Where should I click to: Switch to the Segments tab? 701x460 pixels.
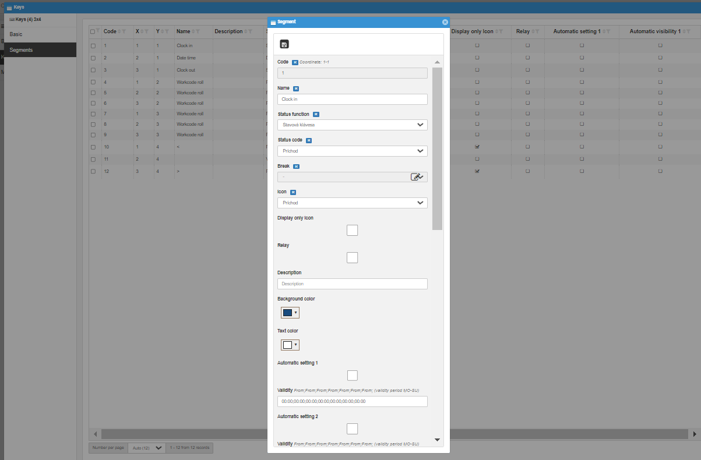[x=40, y=50]
